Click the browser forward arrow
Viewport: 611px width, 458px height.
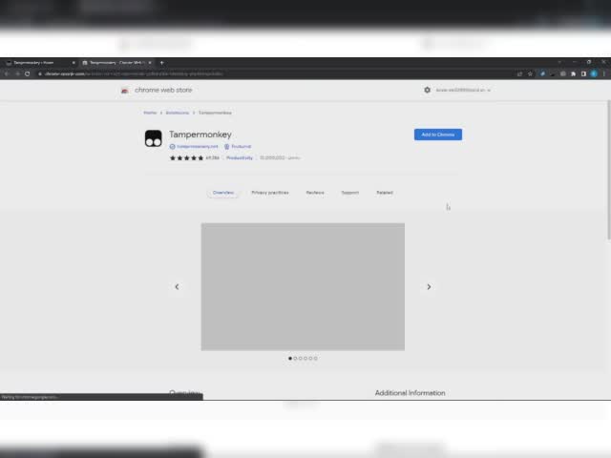tap(17, 73)
